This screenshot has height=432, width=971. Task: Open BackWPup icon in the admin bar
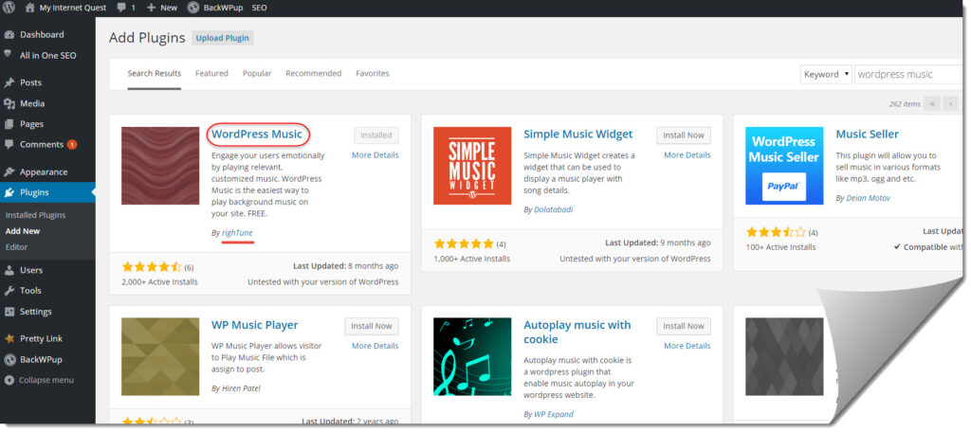pos(193,8)
